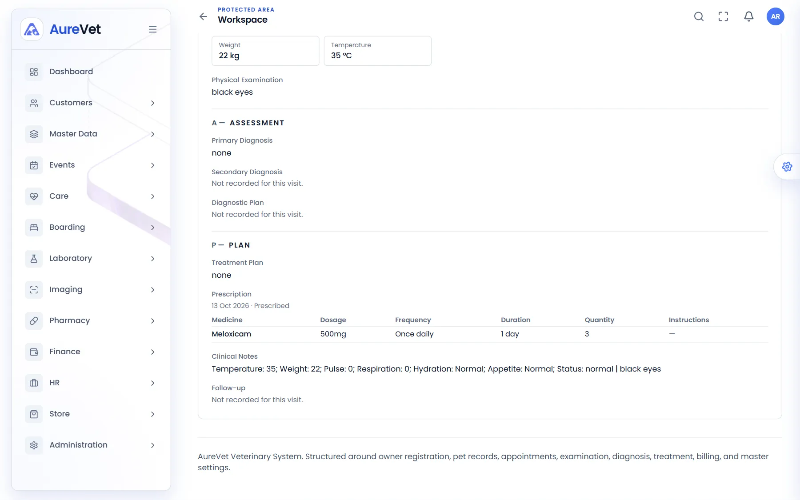Click the Master Data layers icon
This screenshot has height=500, width=800.
(34, 134)
